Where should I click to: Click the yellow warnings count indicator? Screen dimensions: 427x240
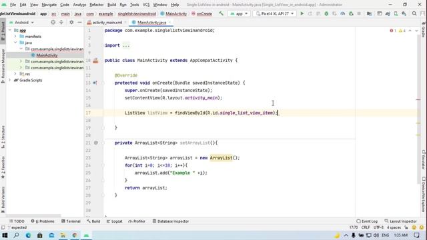point(402,31)
